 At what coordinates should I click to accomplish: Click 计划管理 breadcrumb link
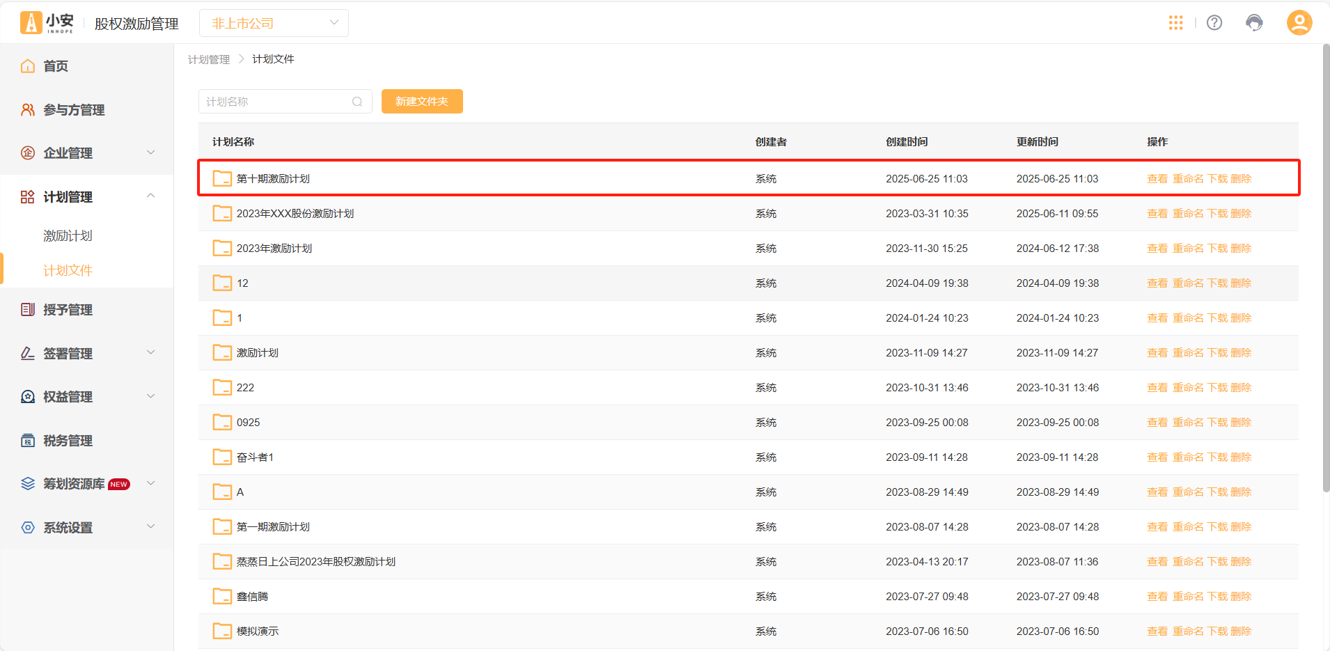pos(209,59)
